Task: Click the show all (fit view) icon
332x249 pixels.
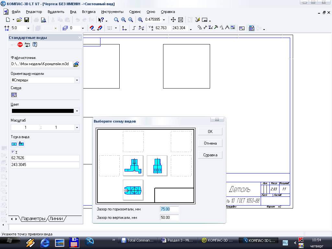Action: [181, 20]
